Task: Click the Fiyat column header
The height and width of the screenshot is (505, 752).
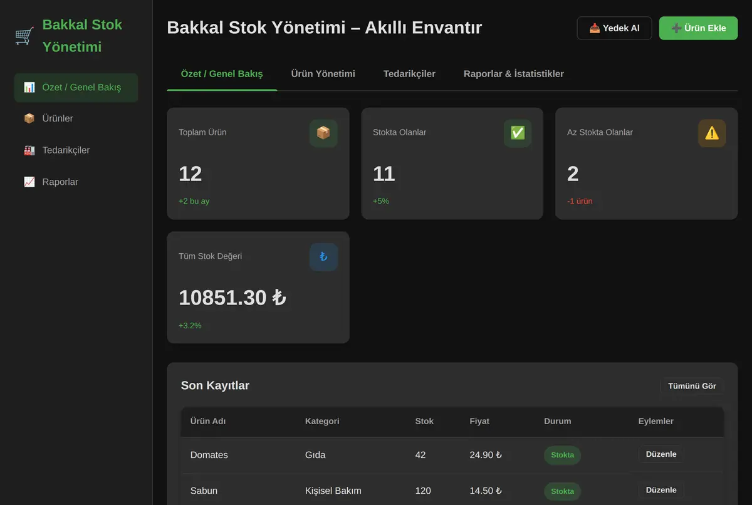Action: pos(479,421)
